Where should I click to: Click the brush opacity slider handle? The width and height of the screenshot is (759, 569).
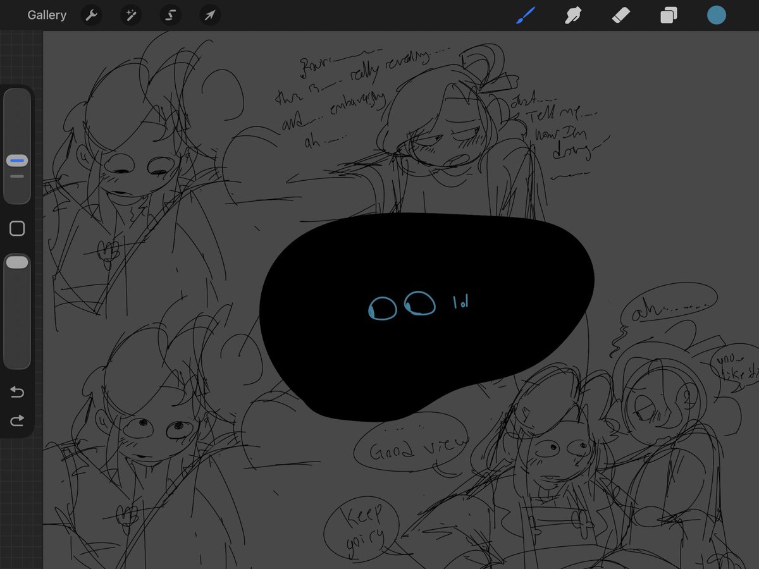(x=17, y=262)
